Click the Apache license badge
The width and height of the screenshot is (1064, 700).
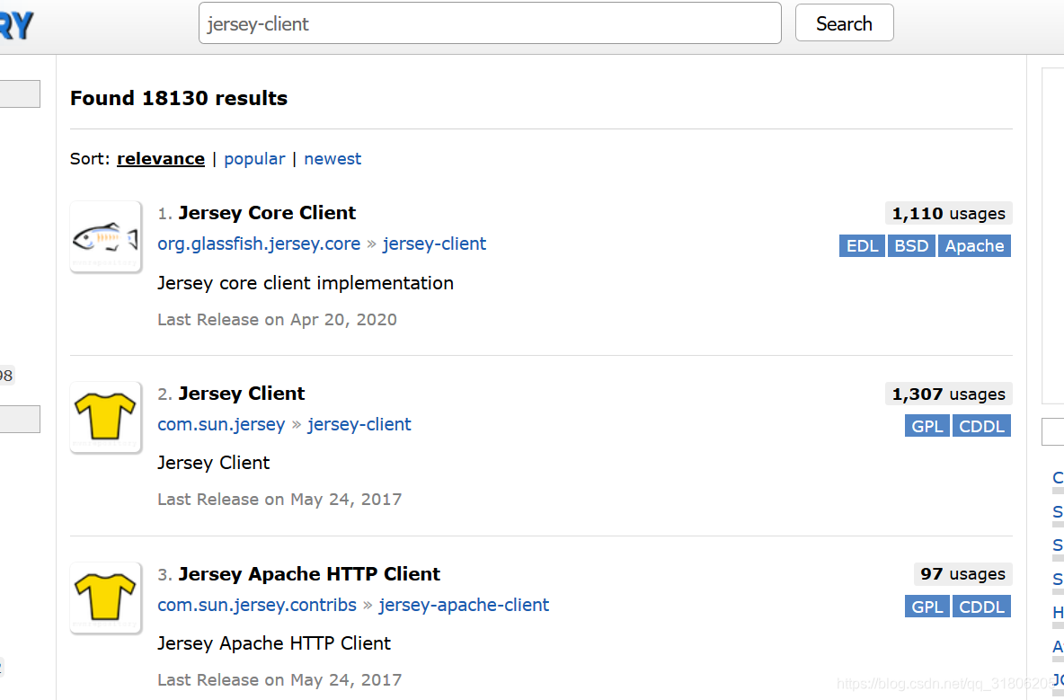point(974,246)
